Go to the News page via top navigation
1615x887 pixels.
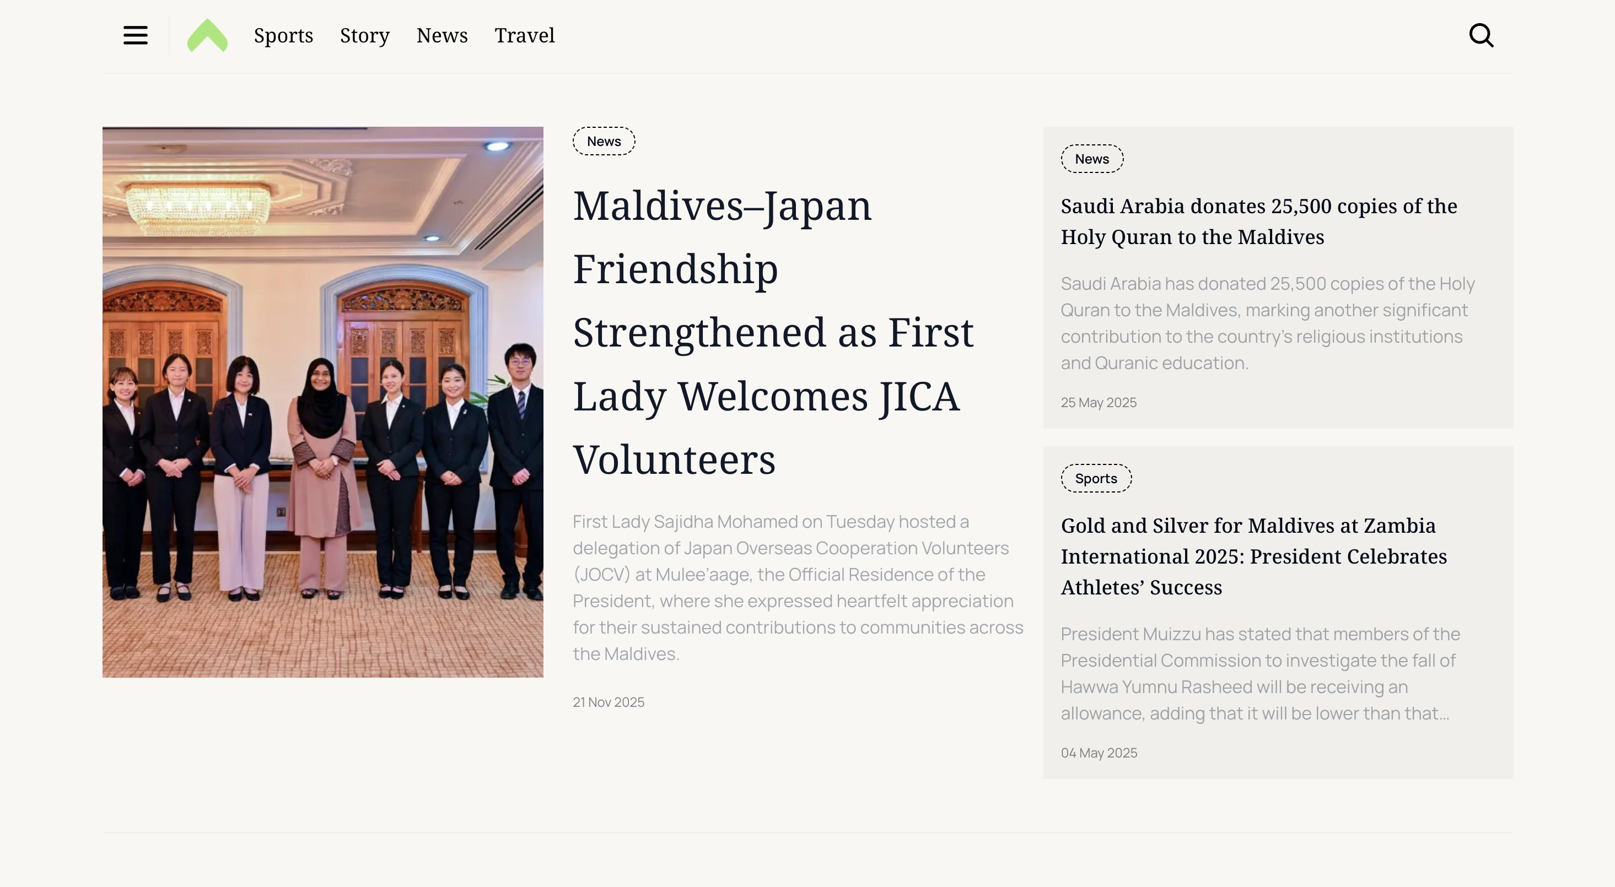pyautogui.click(x=442, y=36)
